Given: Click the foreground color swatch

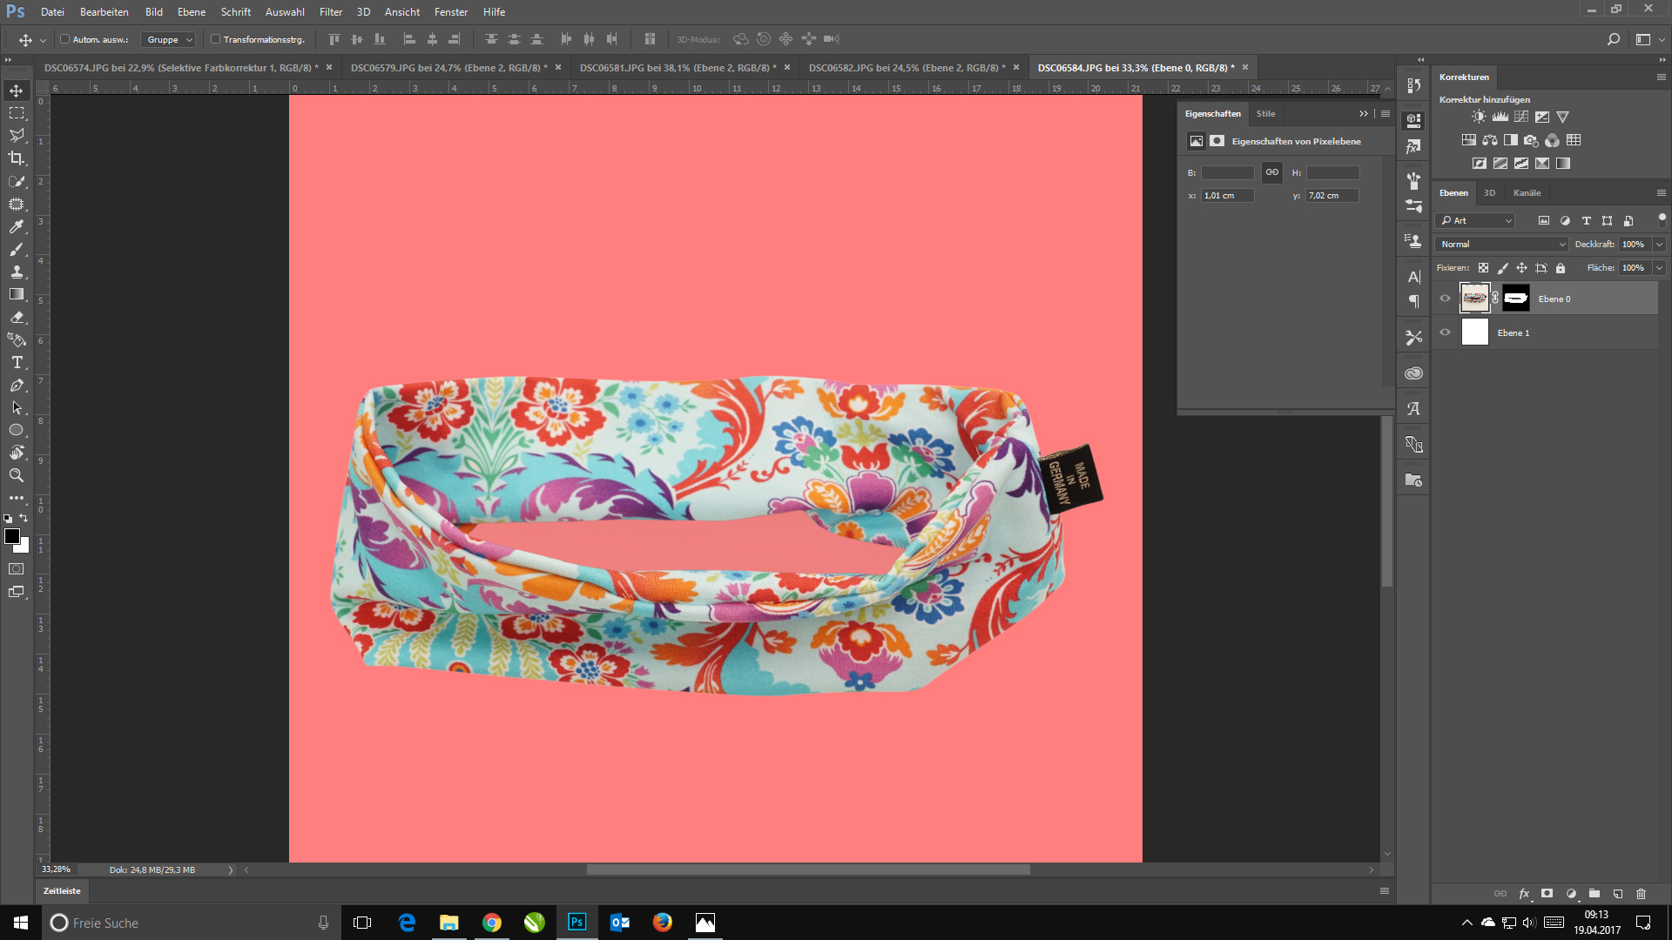Looking at the screenshot, I should pyautogui.click(x=12, y=536).
